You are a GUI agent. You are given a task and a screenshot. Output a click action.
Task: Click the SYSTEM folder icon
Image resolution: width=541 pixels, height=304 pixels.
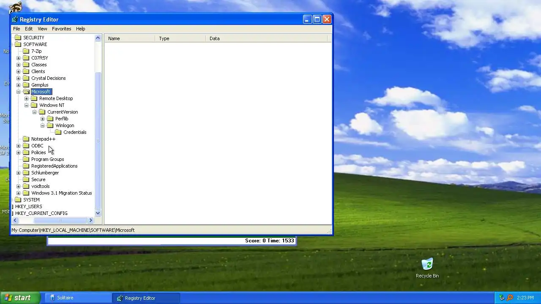[18, 200]
